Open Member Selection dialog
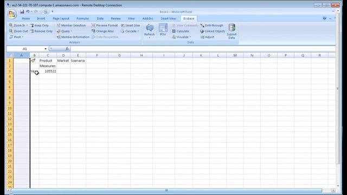Viewport: 347px width, 195px height. pyautogui.click(x=71, y=25)
